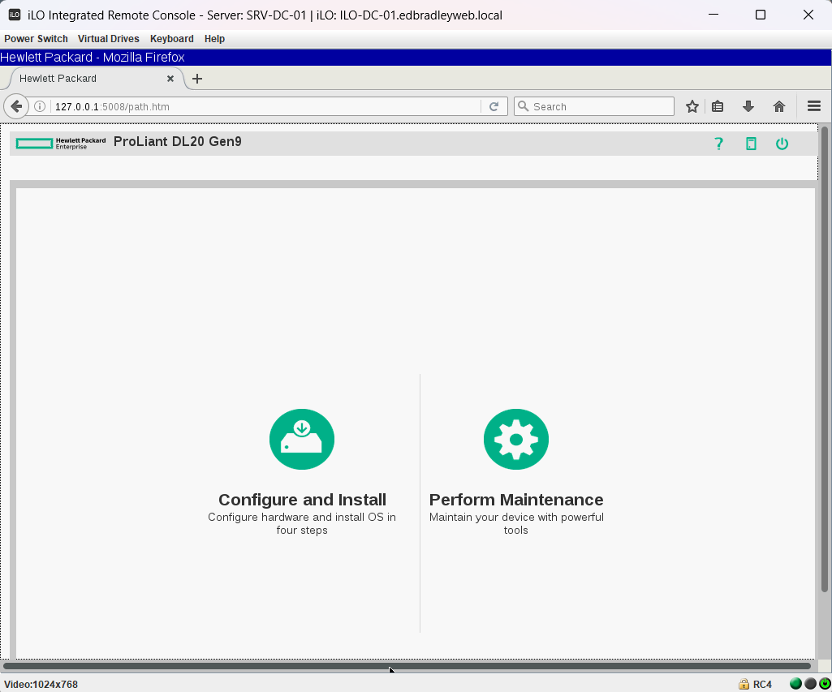Open the Keyboard menu
The image size is (832, 692).
171,38
